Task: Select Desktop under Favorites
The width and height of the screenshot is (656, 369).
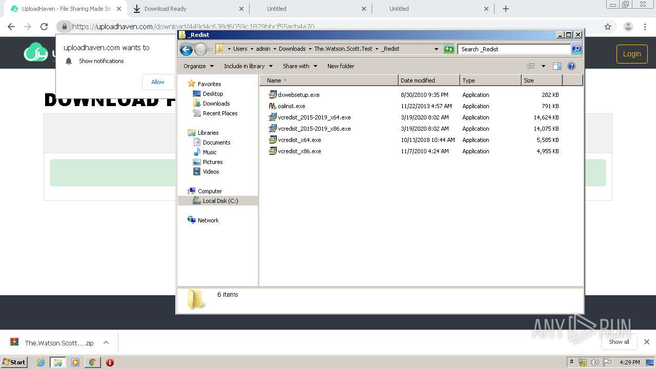Action: (x=213, y=94)
